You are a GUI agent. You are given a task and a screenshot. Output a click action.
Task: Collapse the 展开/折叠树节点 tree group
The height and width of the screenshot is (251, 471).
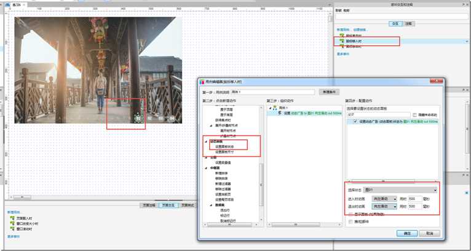[211, 125]
